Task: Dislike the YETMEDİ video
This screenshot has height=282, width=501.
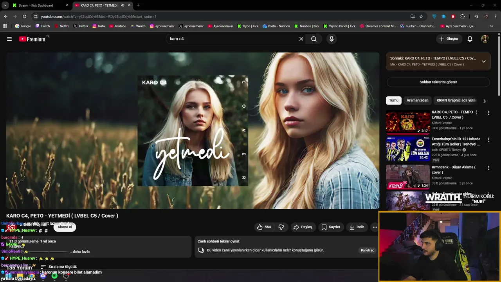Action: pyautogui.click(x=281, y=227)
